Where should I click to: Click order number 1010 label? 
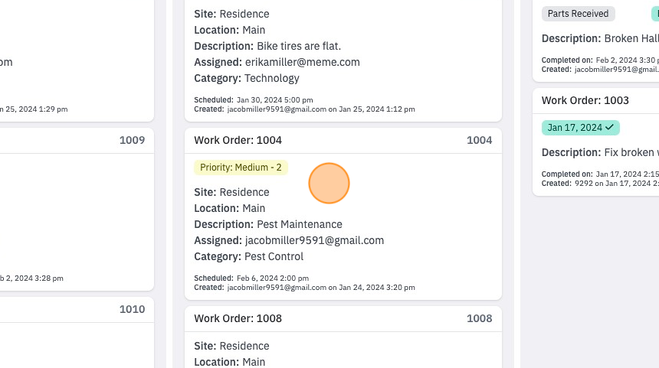click(132, 309)
